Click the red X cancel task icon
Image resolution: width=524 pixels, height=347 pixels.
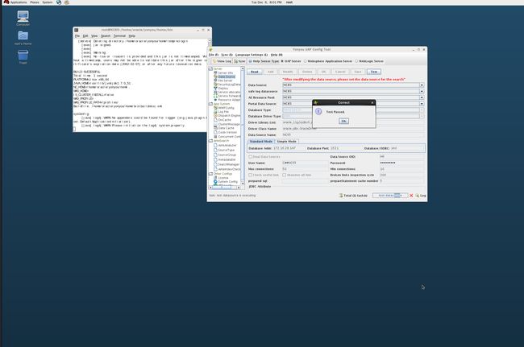tap(411, 196)
